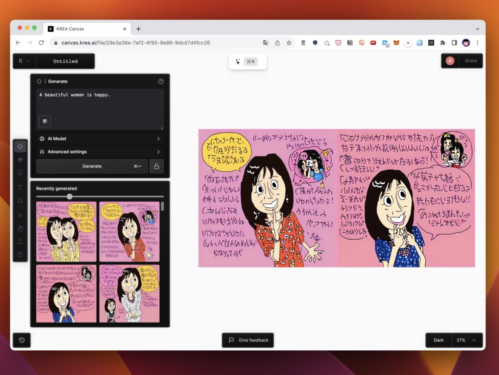Click the share page icon in address bar
The height and width of the screenshot is (375, 499).
277,43
